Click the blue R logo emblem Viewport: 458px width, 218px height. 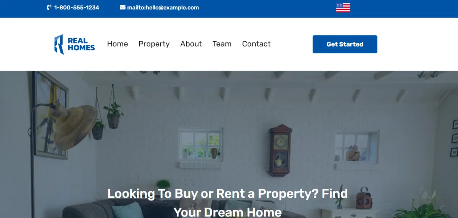[x=59, y=44]
